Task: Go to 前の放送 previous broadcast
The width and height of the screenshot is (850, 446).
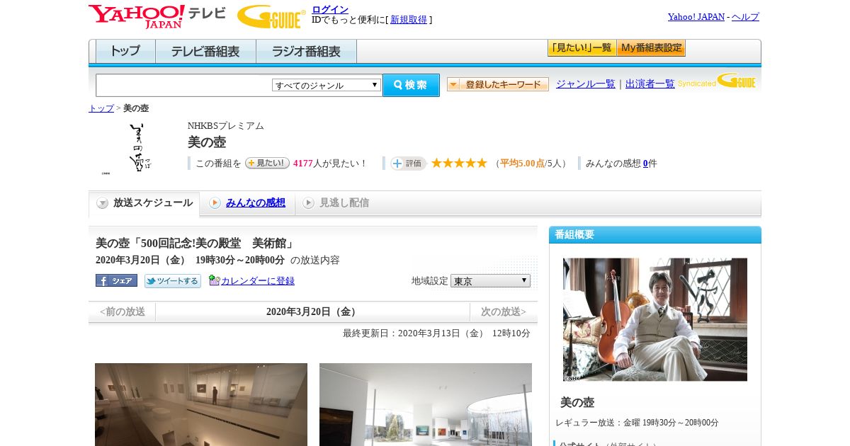Action: click(122, 312)
